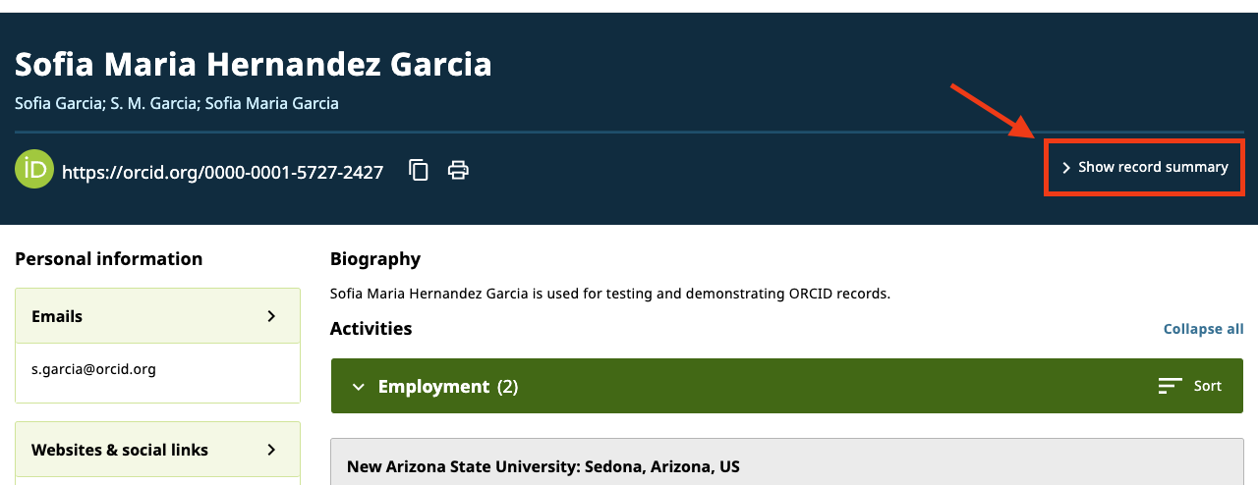Collapse the Employment section chevron
1258x485 pixels.
pyautogui.click(x=358, y=387)
